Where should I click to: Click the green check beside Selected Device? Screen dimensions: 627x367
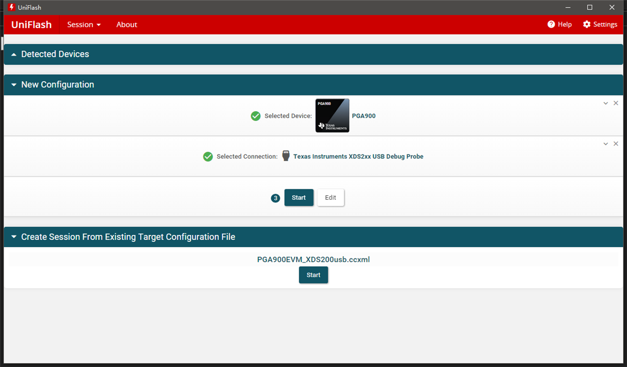coord(256,116)
